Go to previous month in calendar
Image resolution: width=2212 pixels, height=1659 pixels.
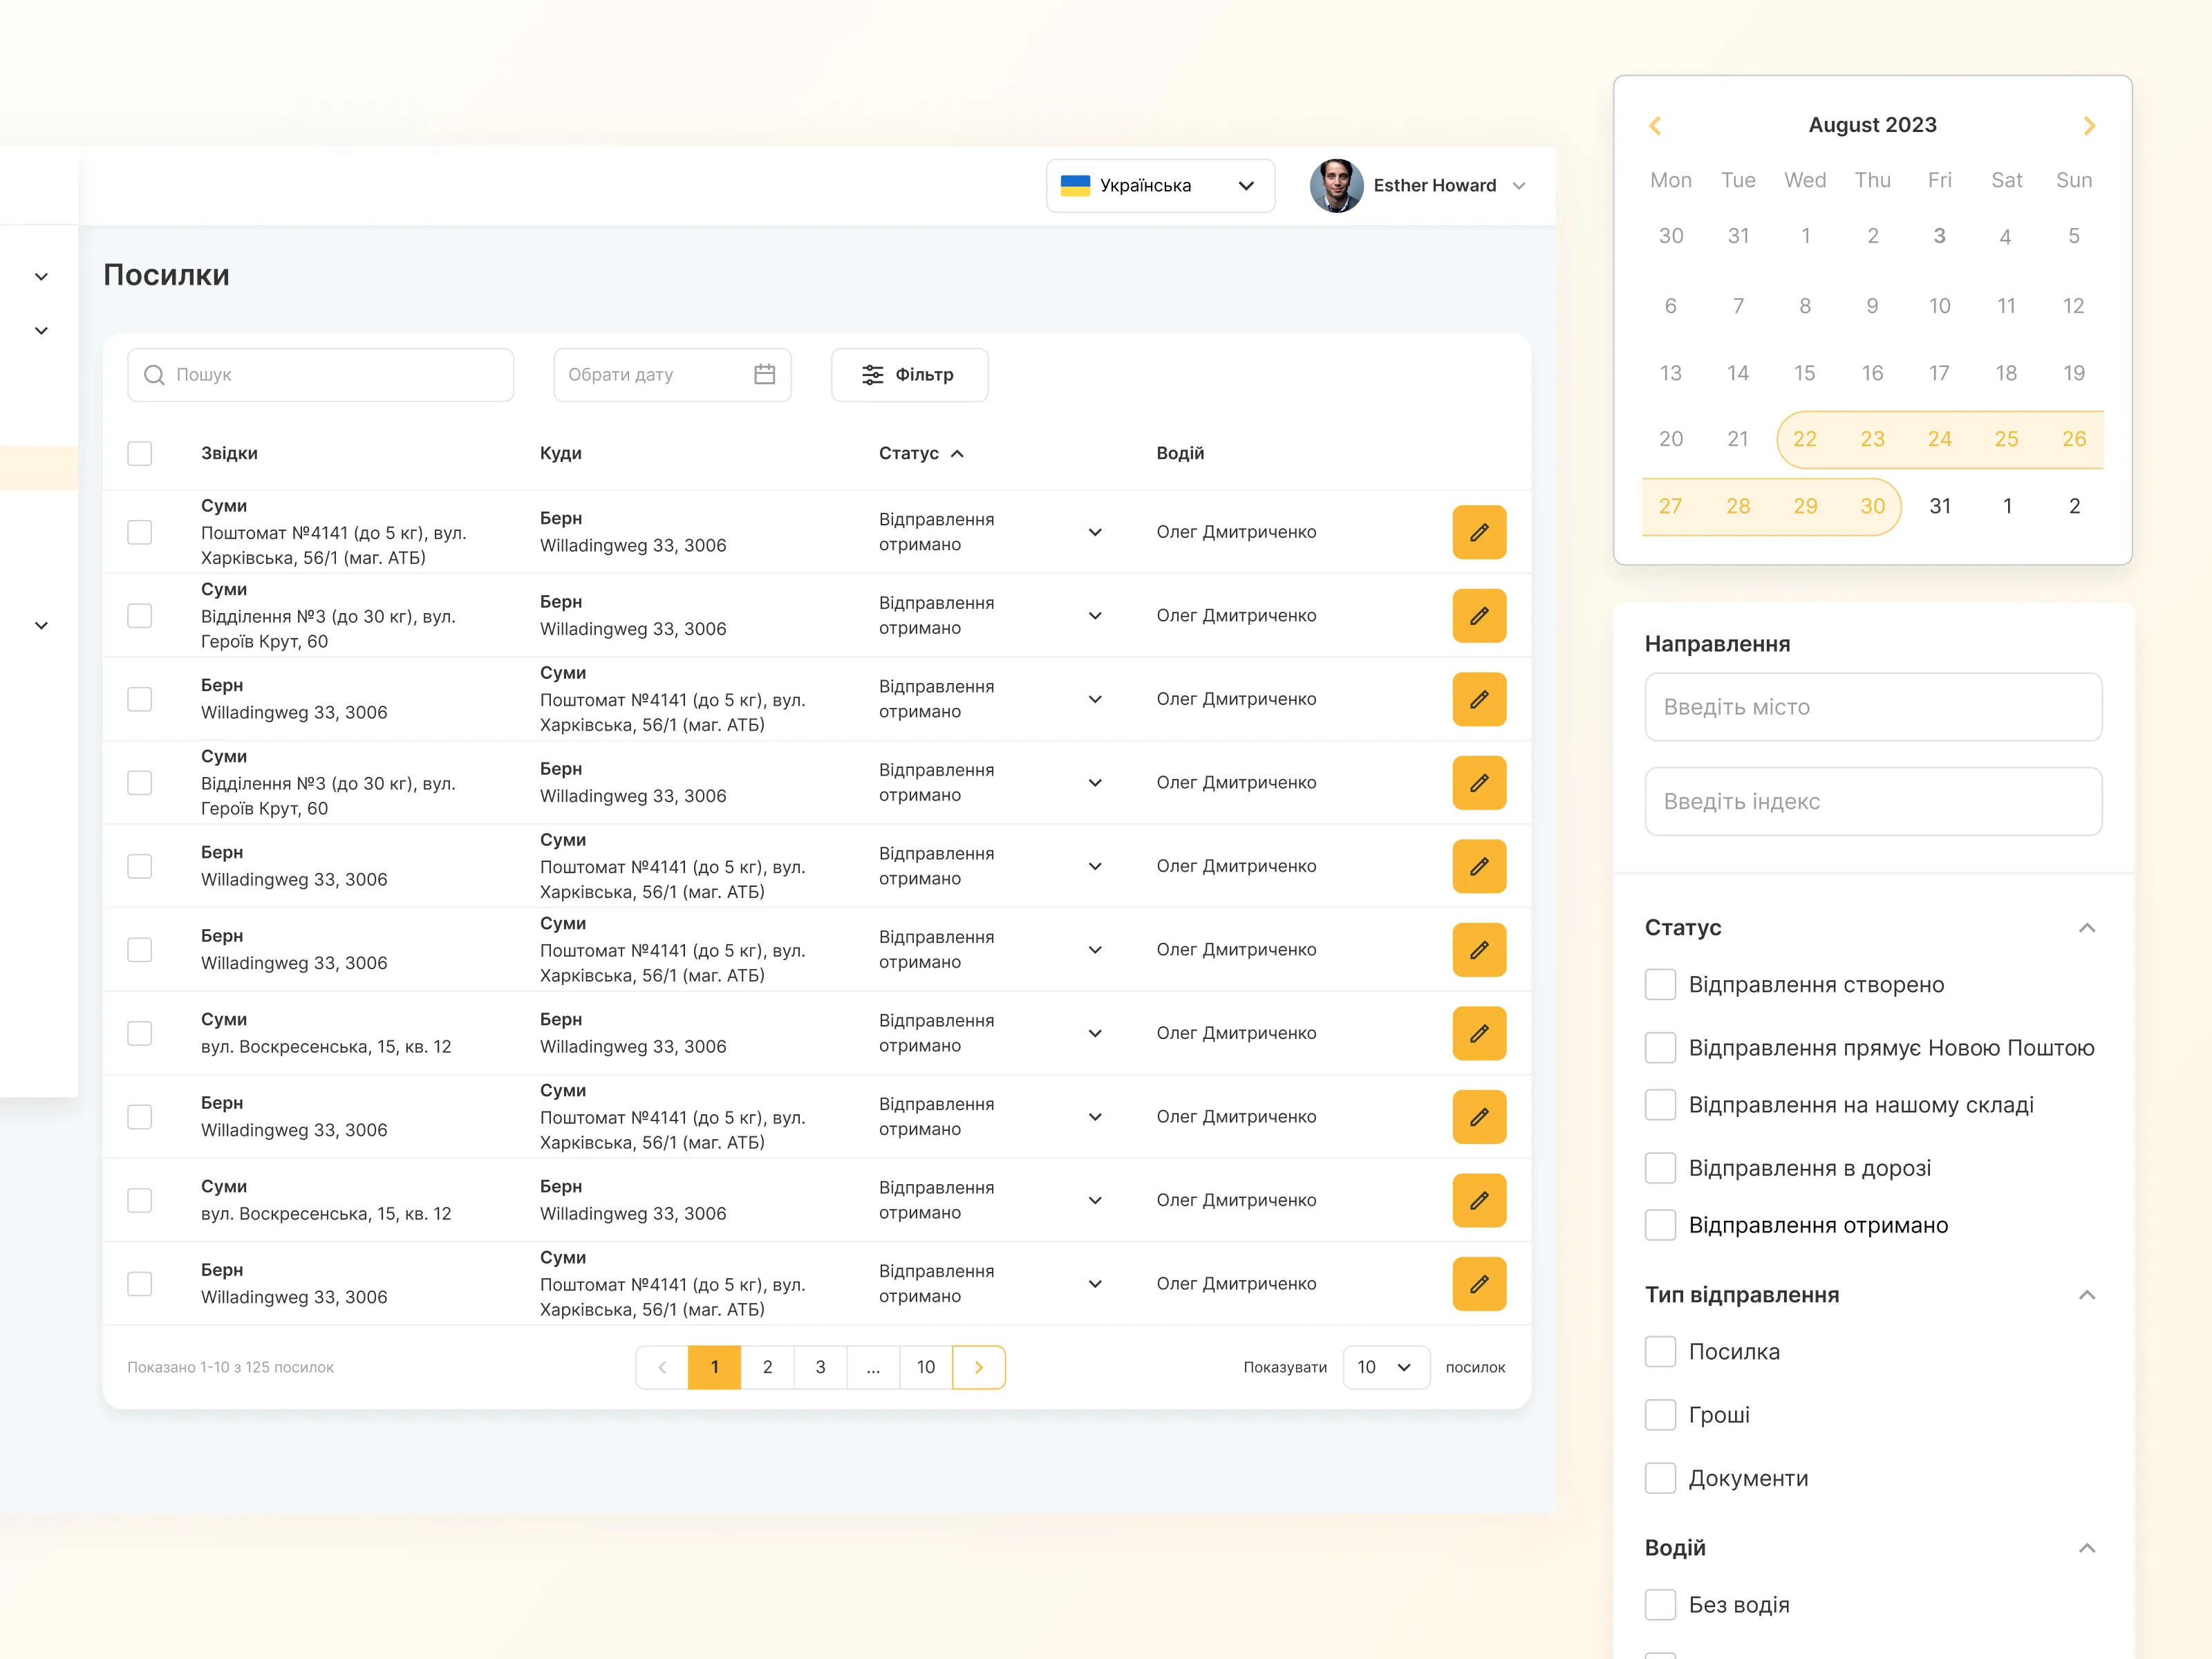click(x=1655, y=125)
